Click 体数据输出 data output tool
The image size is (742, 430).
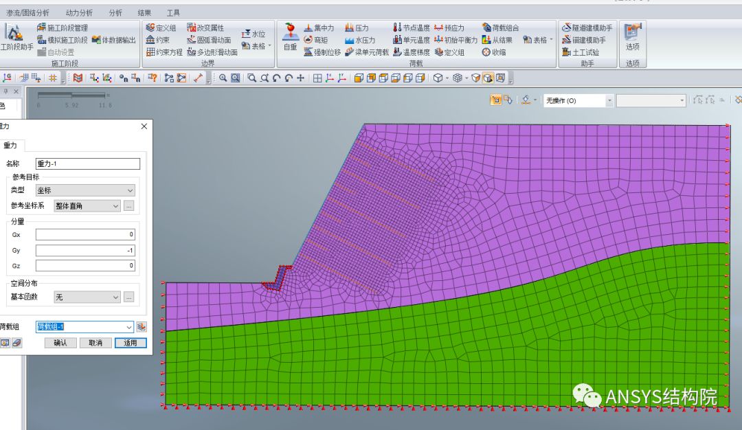tap(113, 41)
